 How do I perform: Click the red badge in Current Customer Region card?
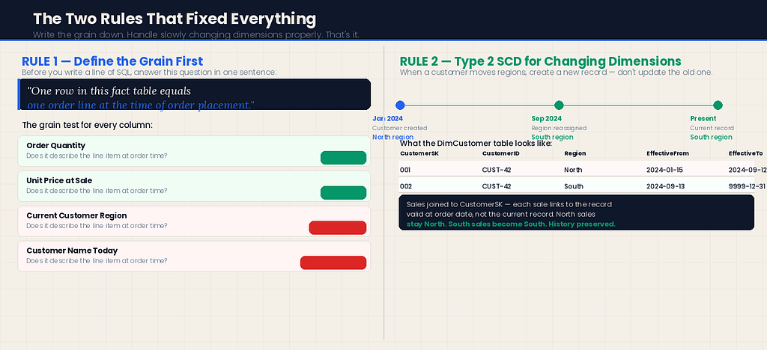(338, 227)
